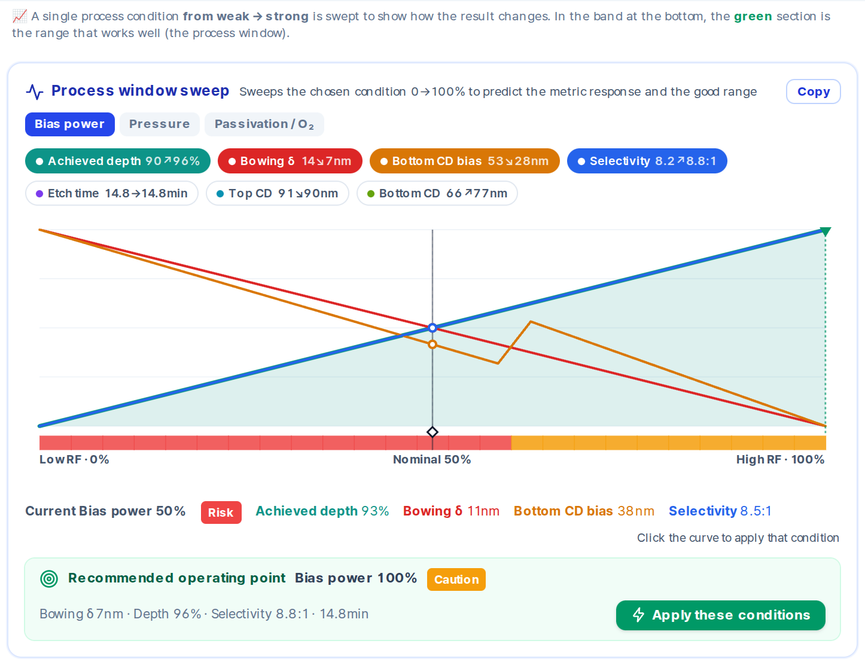Click the Process window sweep pulse icon
865x665 pixels.
coord(35,91)
